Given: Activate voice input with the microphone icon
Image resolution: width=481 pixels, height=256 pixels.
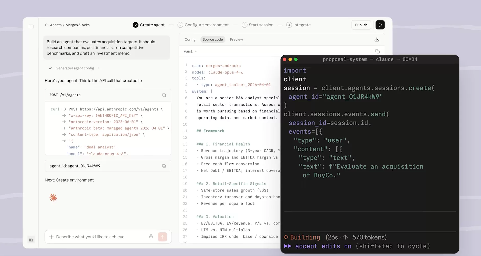Looking at the screenshot, I should (151, 237).
